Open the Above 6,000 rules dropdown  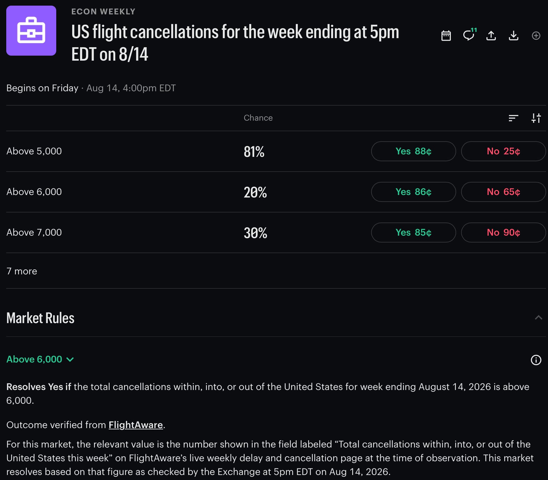[40, 359]
